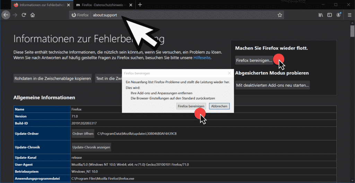Bookmark this page with the star icon
This screenshot has width=355, height=183.
coord(280,15)
